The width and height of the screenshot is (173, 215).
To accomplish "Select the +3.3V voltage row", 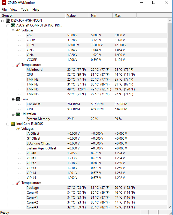I will coord(97,40).
